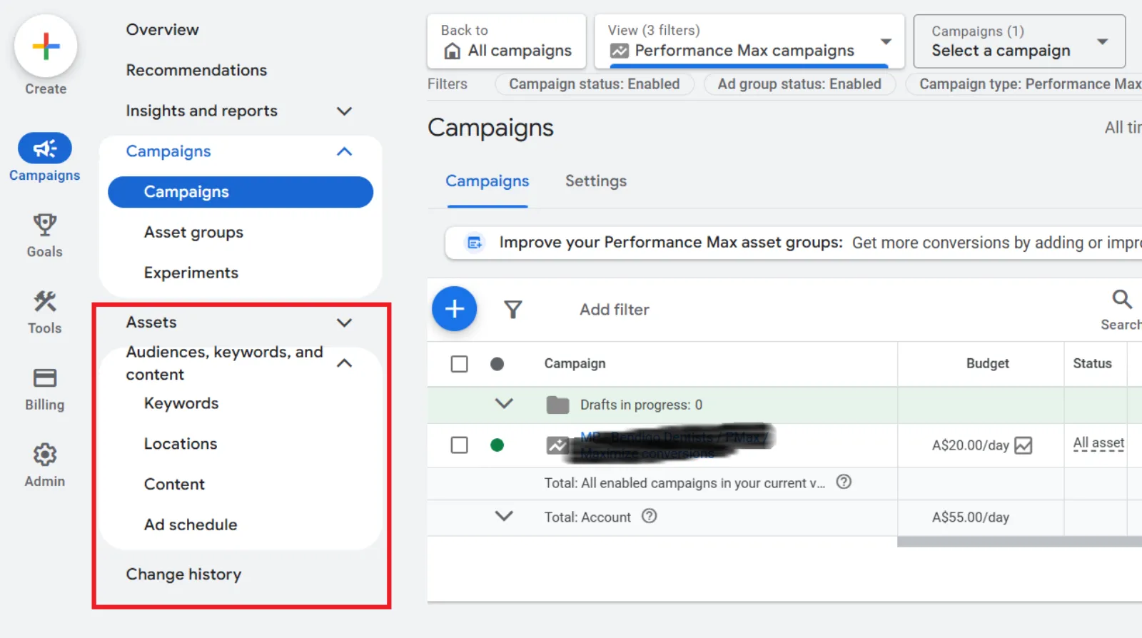
Task: Go to Recommendations
Action: (x=196, y=70)
